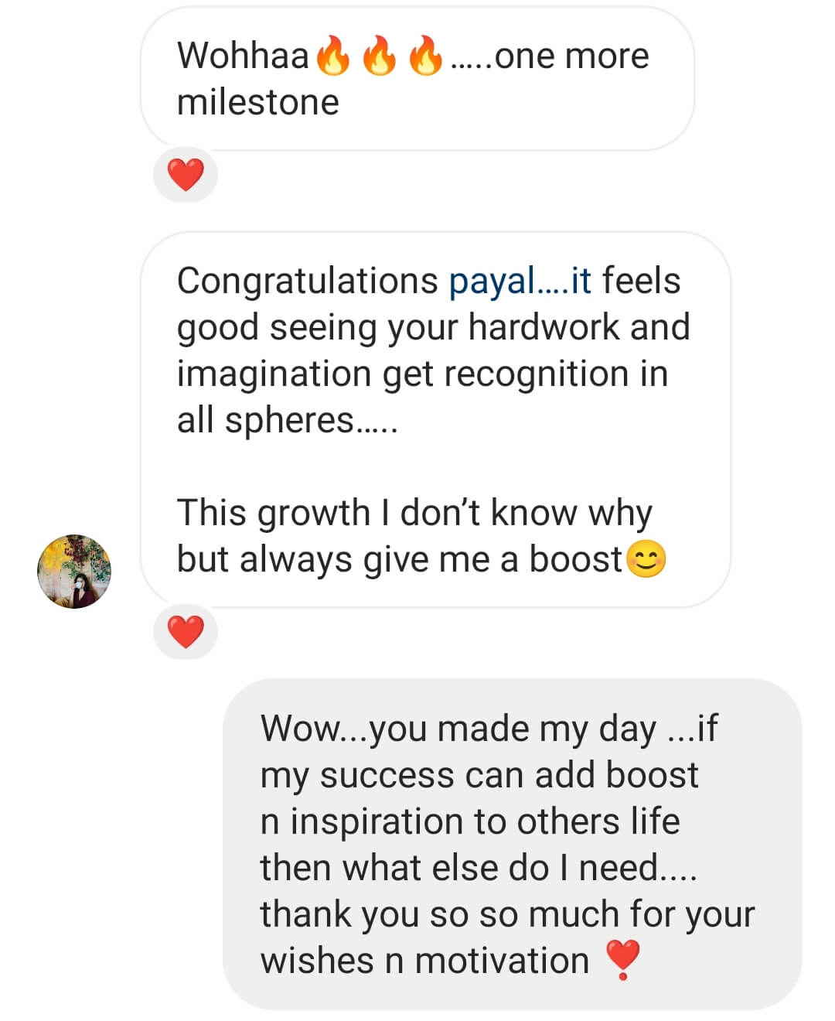This screenshot has height=1021, width=835.
Task: Select the word 'milestone' in the first bubble
Action: pos(257,103)
